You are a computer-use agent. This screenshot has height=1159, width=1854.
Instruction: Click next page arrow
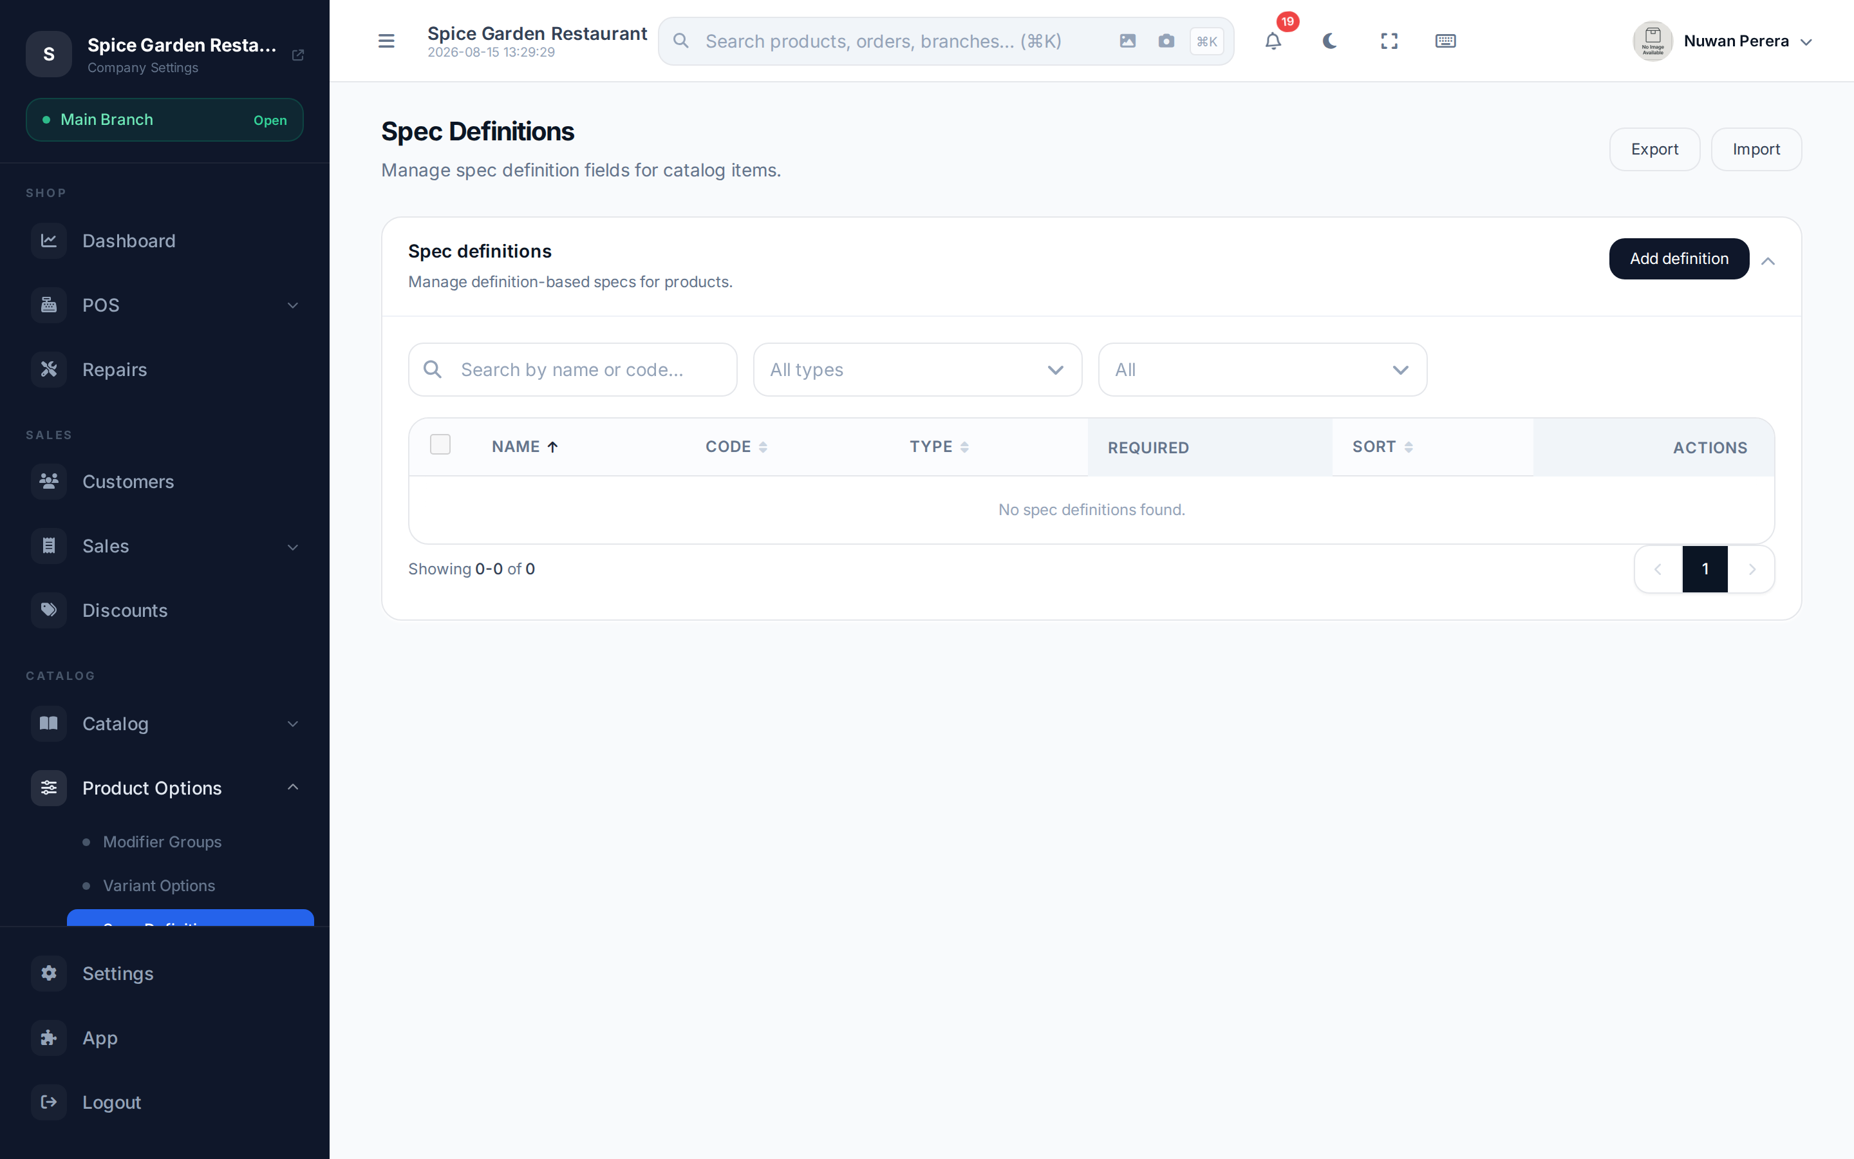tap(1752, 569)
